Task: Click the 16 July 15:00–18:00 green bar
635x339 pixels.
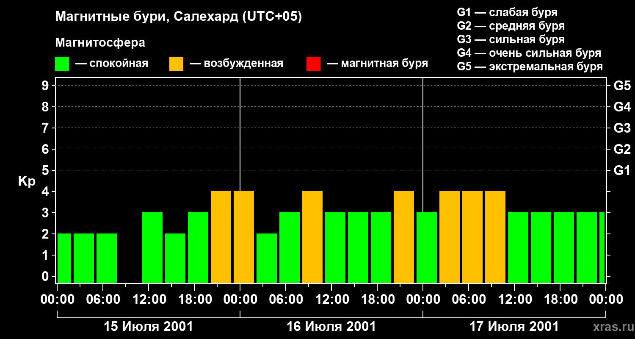Action: [358, 247]
